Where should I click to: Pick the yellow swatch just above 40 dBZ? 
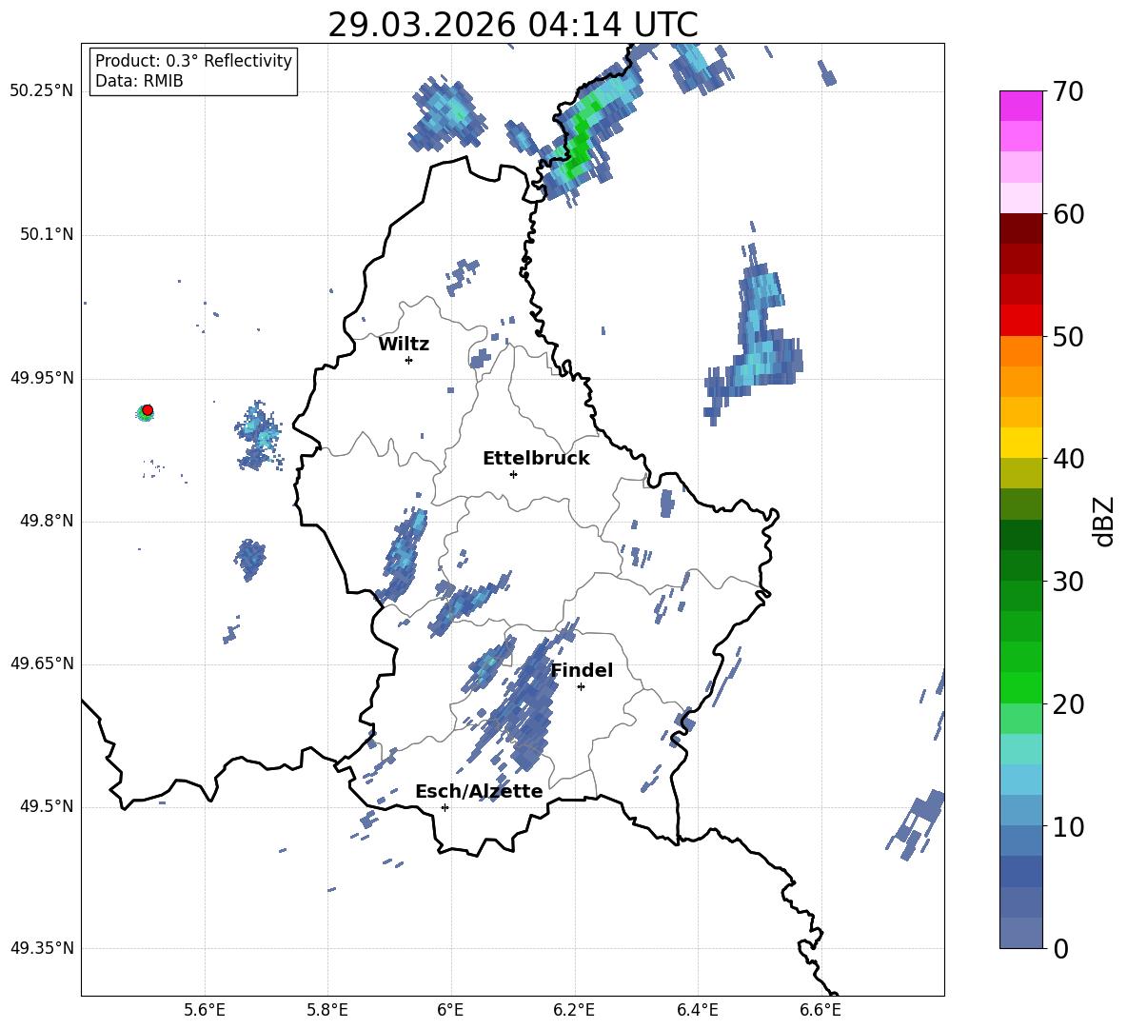click(x=1021, y=443)
